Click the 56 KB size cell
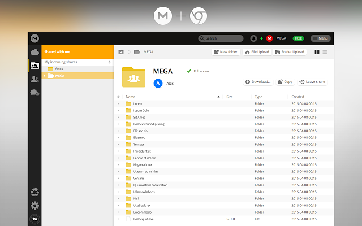The image size is (362, 226). click(x=231, y=219)
